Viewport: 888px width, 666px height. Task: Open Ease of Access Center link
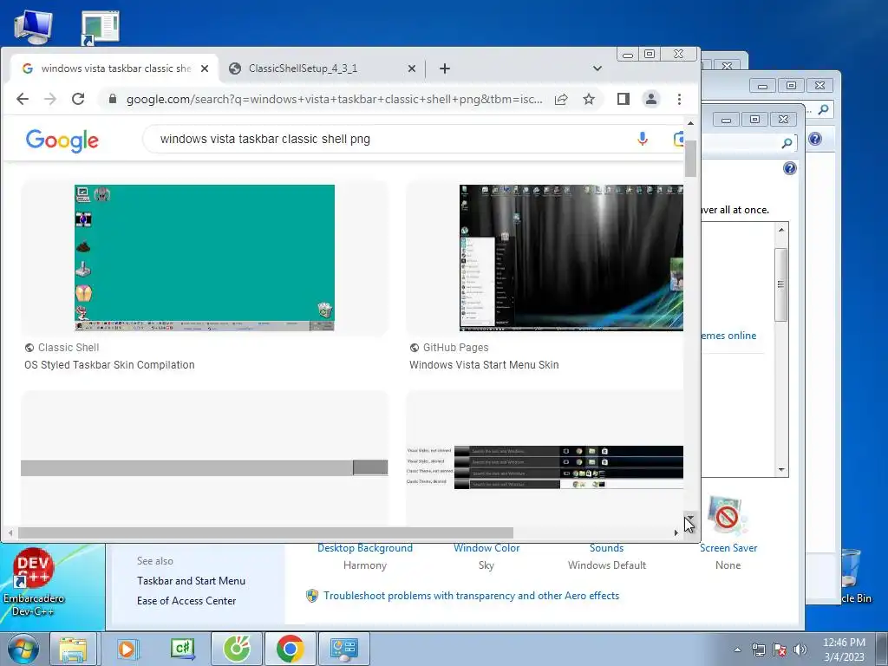(x=186, y=601)
